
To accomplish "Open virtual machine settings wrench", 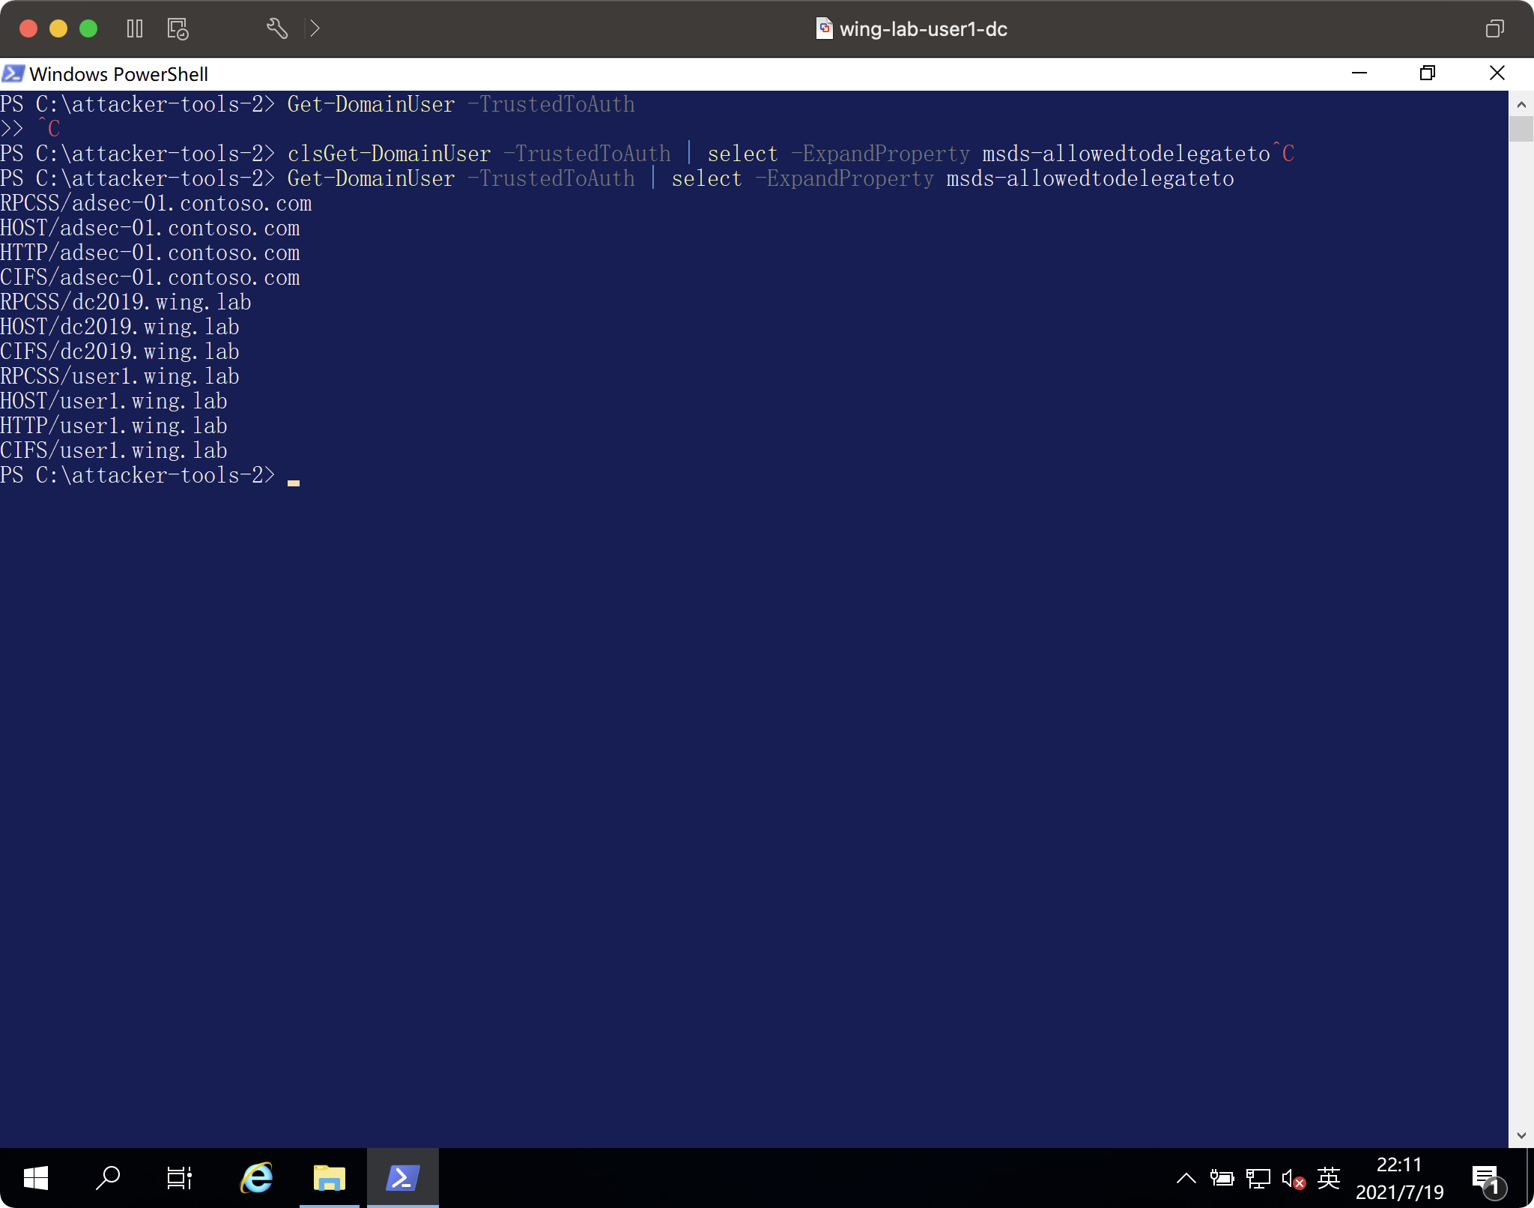I will coord(277,28).
